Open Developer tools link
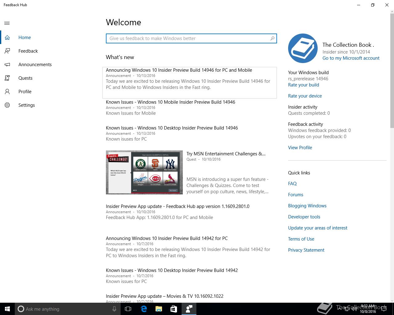 (304, 217)
